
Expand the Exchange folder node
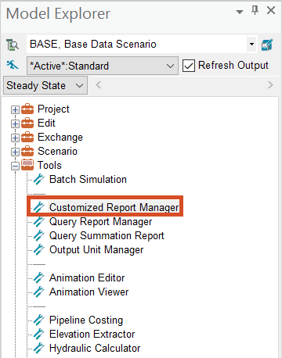(x=15, y=138)
